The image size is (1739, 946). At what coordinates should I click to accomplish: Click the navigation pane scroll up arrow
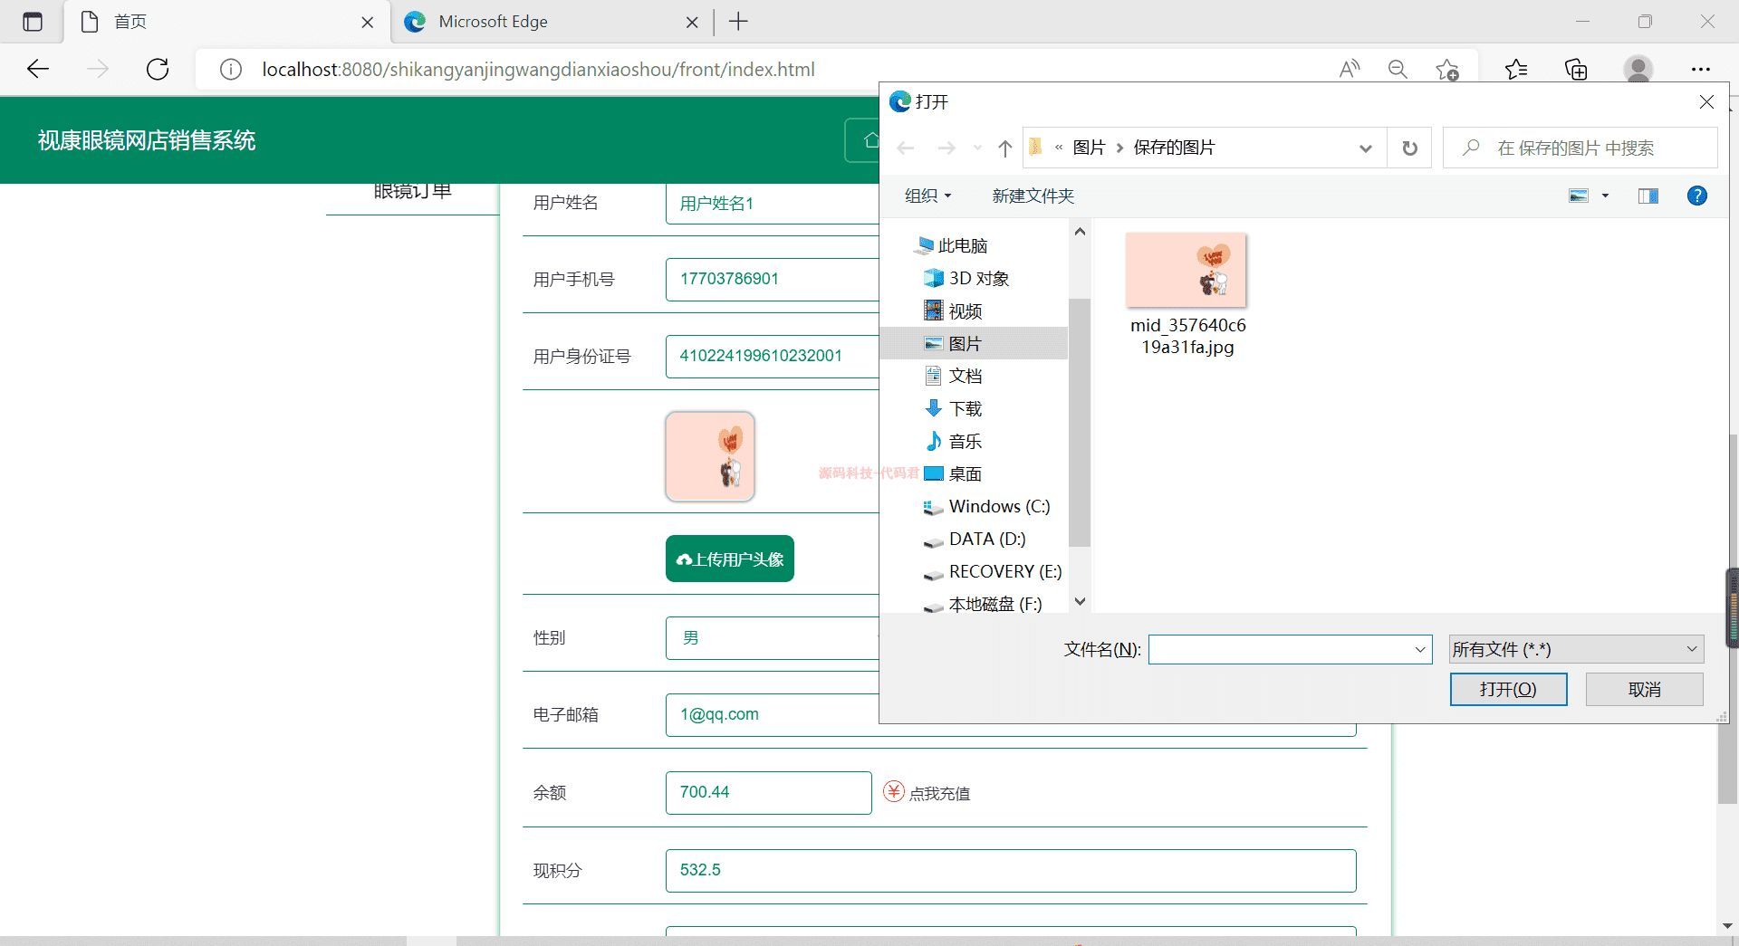click(x=1080, y=232)
